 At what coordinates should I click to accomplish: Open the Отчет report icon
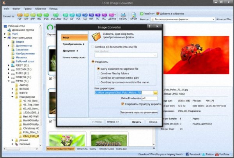click(134, 16)
